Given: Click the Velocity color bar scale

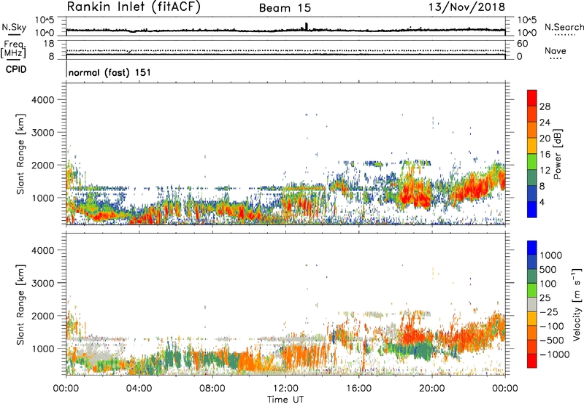Looking at the screenshot, I should (532, 304).
